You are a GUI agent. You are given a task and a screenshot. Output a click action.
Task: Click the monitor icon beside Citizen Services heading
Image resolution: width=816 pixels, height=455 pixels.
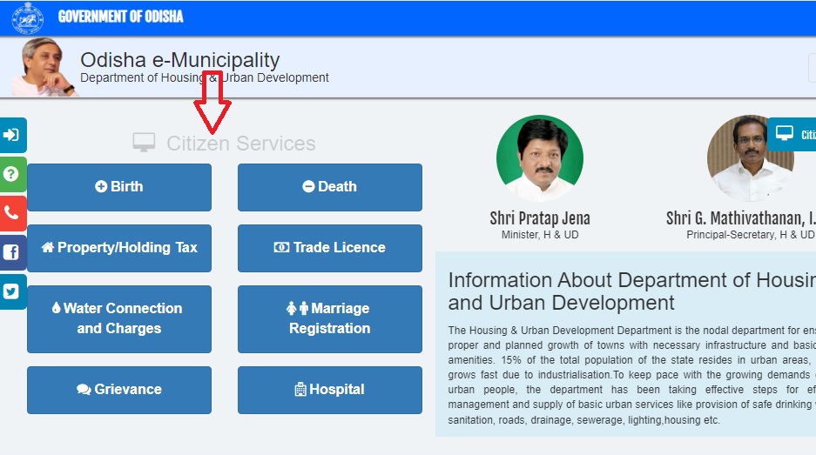pyautogui.click(x=144, y=143)
